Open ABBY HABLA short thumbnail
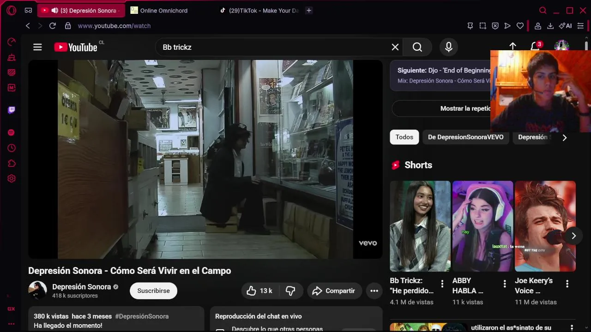This screenshot has width=591, height=332. pyautogui.click(x=482, y=226)
